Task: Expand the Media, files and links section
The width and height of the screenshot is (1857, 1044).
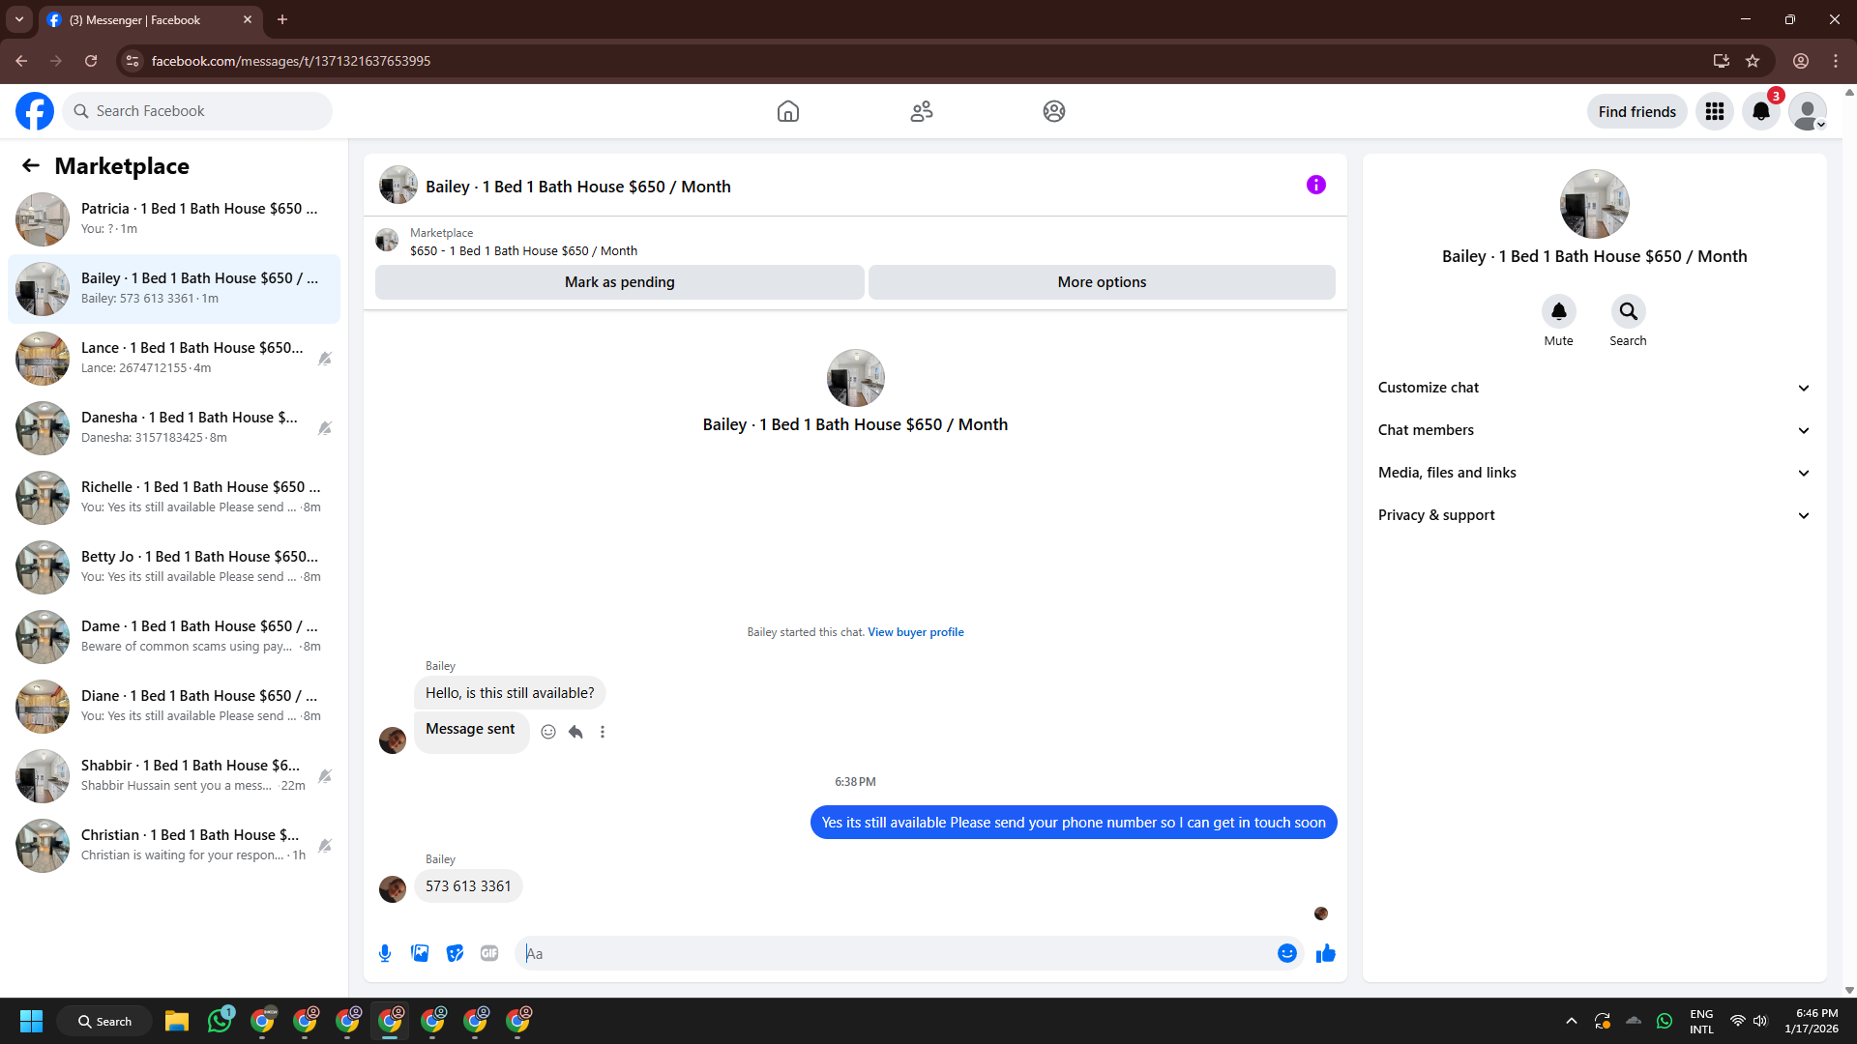Action: tap(1594, 473)
